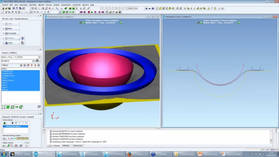This screenshot has height=157, width=279.
Task: Open the Windows Start menu
Action: coord(4,154)
